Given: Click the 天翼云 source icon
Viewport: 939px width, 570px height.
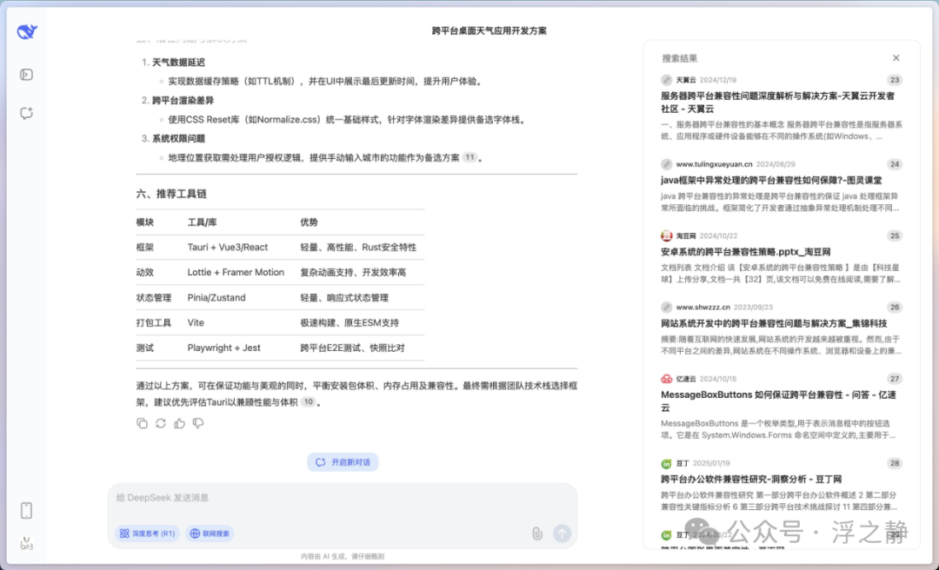Looking at the screenshot, I should 667,80.
